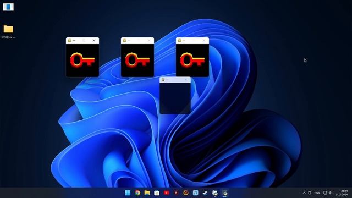The image size is (352, 198).
Task: Open File Explorer from the taskbar
Action: coord(147,193)
